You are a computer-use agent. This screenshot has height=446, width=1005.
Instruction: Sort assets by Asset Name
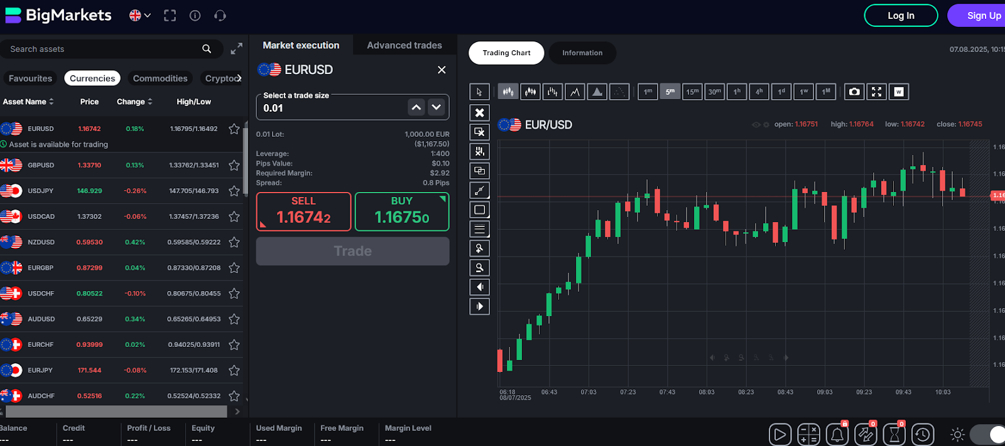pyautogui.click(x=28, y=102)
